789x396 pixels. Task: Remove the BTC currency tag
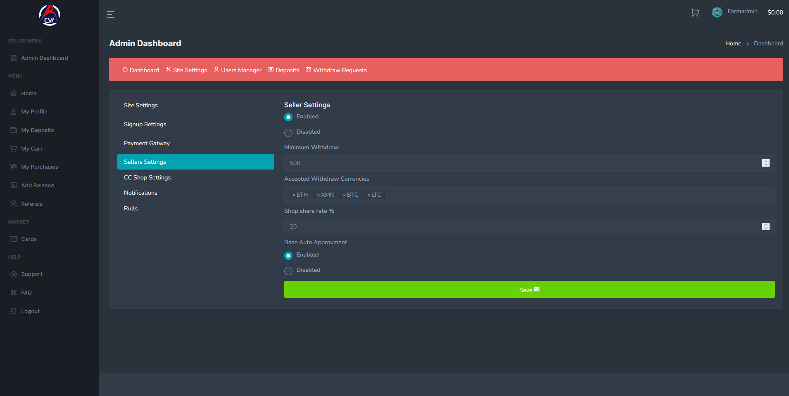click(344, 195)
